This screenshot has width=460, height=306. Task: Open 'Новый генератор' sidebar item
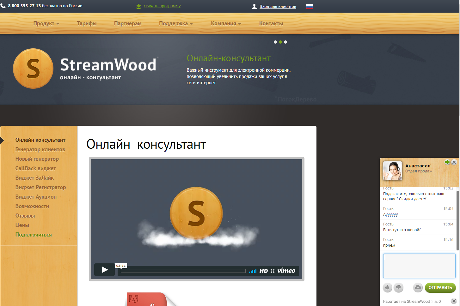point(37,159)
